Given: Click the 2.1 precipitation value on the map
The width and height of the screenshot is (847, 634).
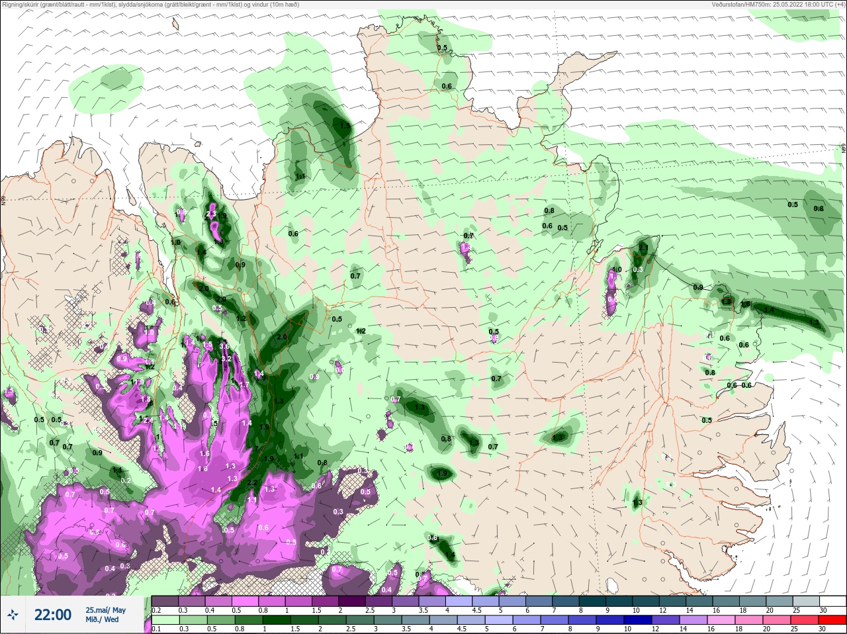Looking at the screenshot, I should click(x=643, y=248).
